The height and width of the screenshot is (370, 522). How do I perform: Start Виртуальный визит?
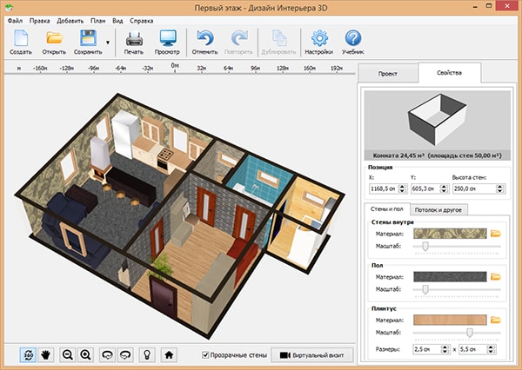click(x=311, y=354)
